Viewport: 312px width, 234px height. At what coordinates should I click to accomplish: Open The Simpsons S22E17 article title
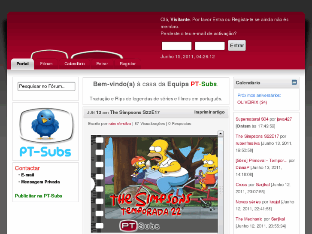135,112
